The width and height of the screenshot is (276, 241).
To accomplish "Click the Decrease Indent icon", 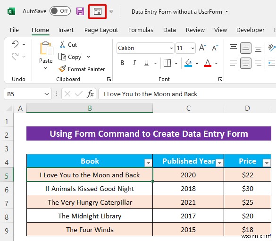I will [x=271, y=63].
